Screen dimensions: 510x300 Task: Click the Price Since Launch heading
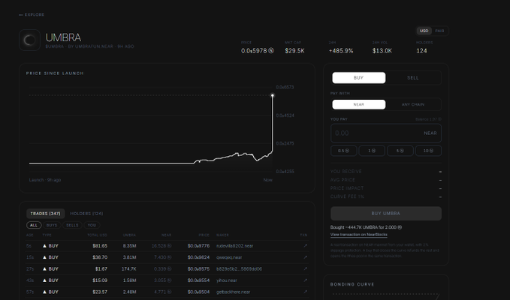point(55,73)
